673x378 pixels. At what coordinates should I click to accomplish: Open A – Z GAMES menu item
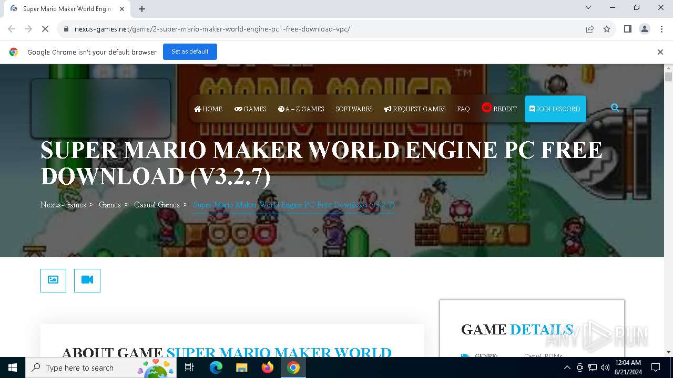tap(301, 109)
